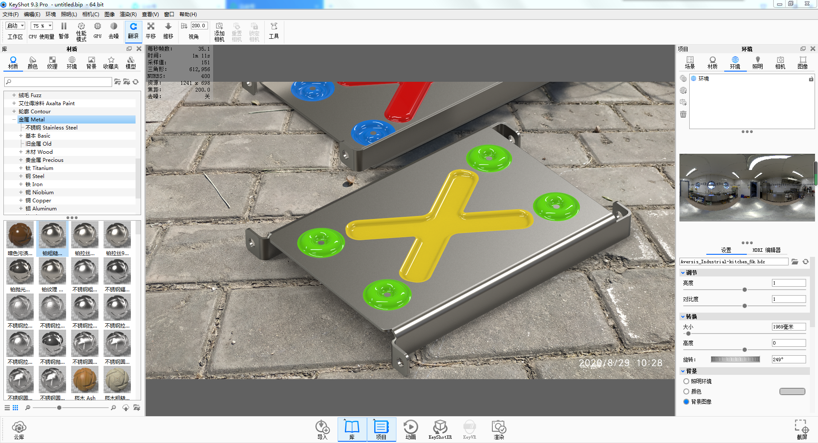Click the Screenshot (截屏) icon
The height and width of the screenshot is (443, 818).
pos(801,429)
